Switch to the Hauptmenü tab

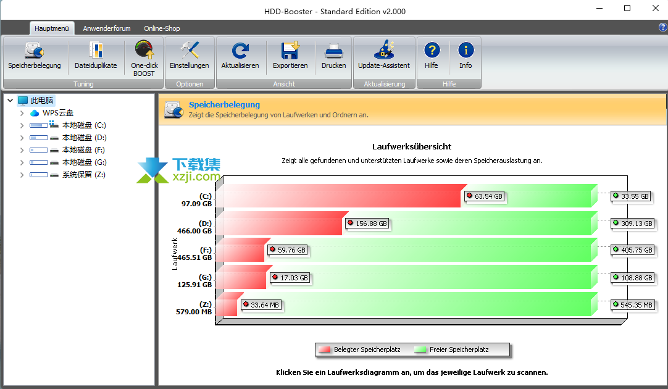51,28
